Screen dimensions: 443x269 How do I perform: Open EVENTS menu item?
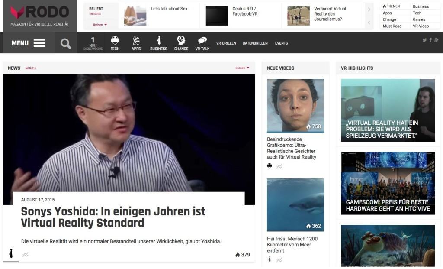[x=281, y=43]
